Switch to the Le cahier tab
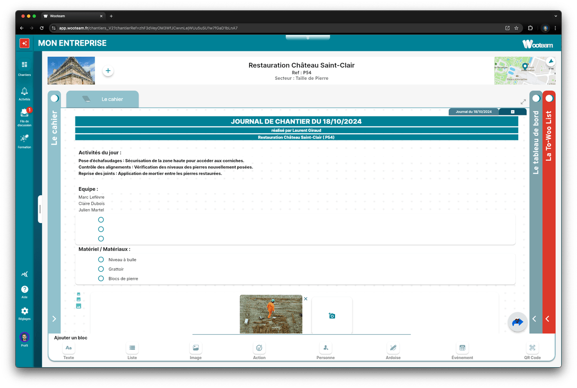Image resolution: width=577 pixels, height=388 pixels. pyautogui.click(x=102, y=99)
